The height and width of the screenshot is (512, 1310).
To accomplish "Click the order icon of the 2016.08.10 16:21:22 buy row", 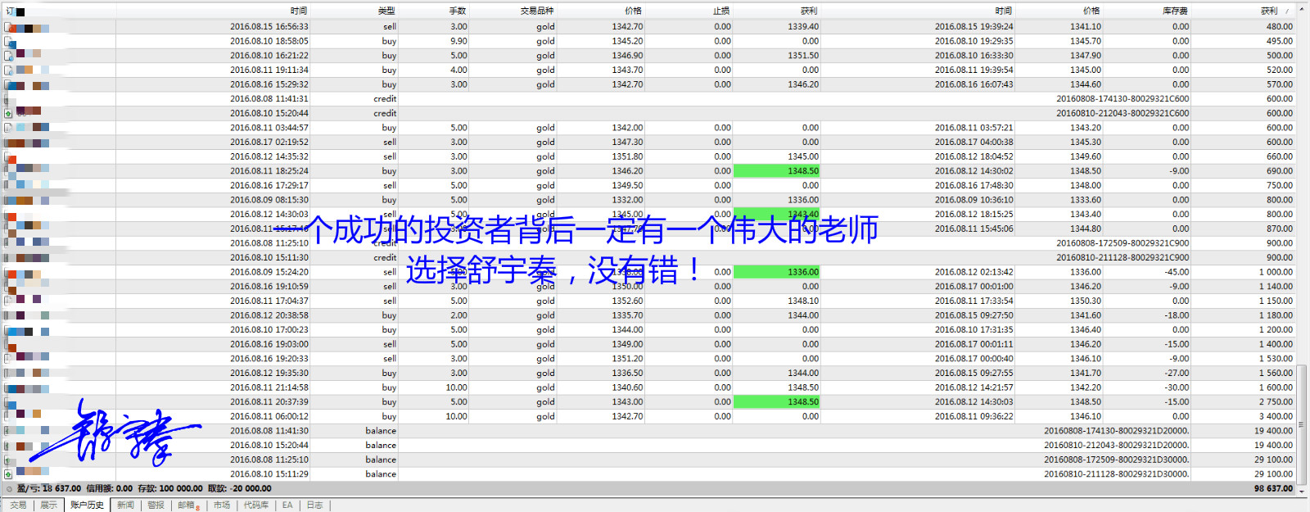I will point(8,56).
